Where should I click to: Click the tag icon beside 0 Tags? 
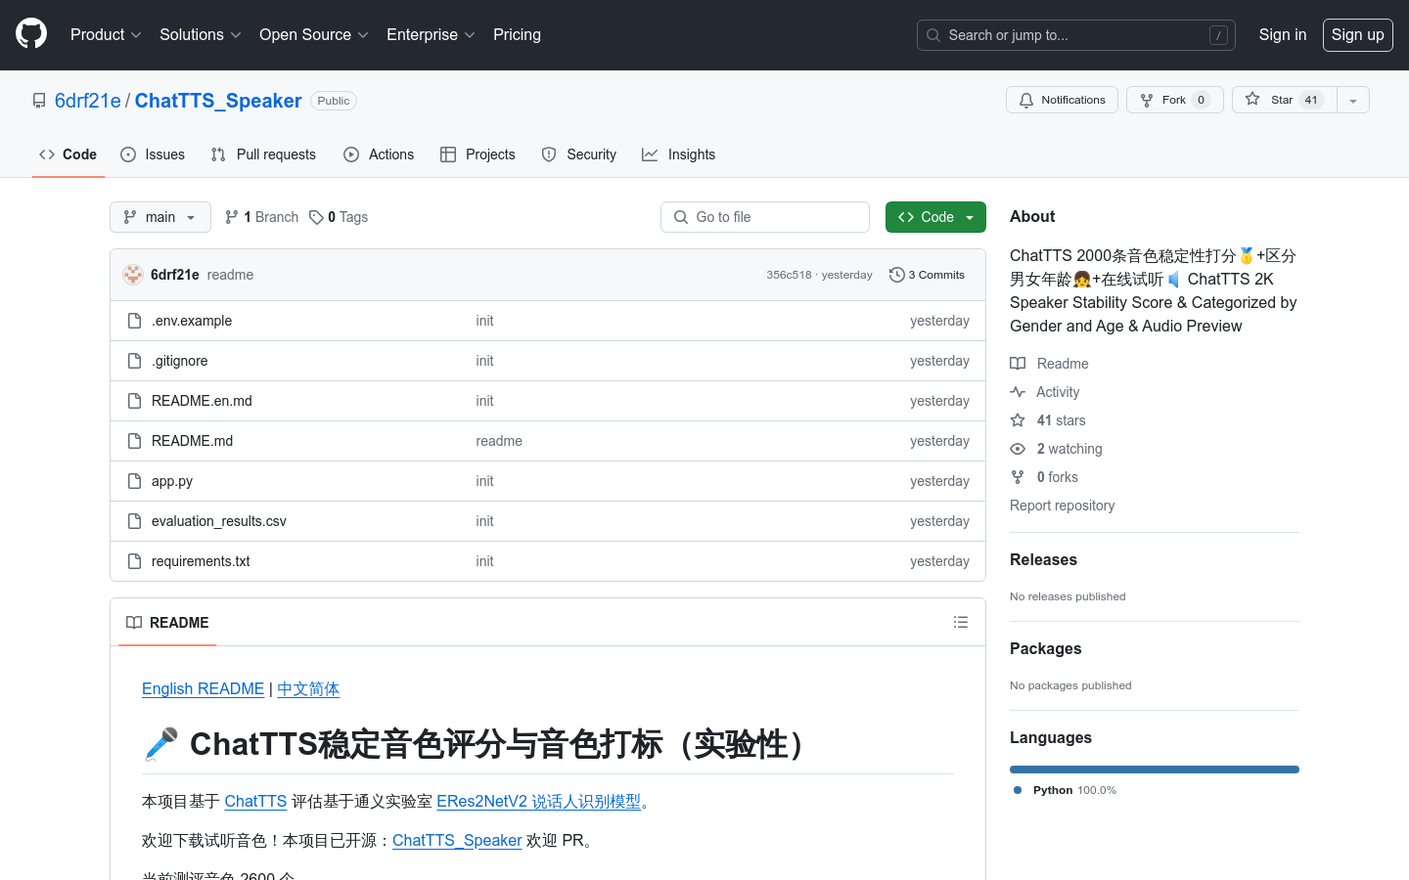pos(316,217)
